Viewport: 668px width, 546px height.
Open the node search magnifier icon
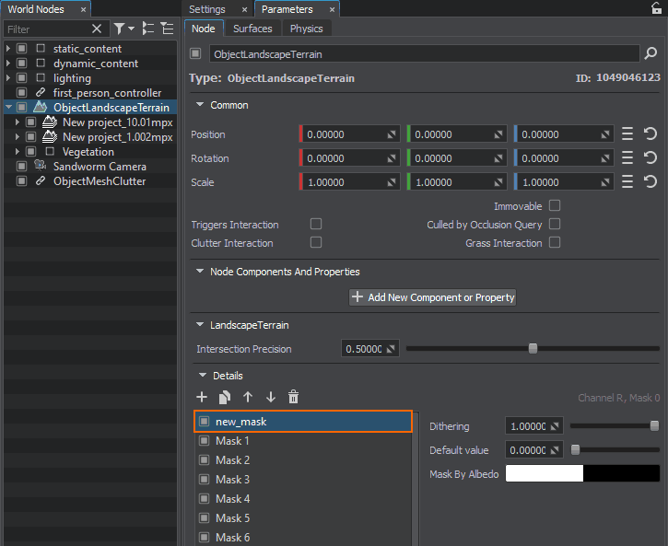[650, 54]
